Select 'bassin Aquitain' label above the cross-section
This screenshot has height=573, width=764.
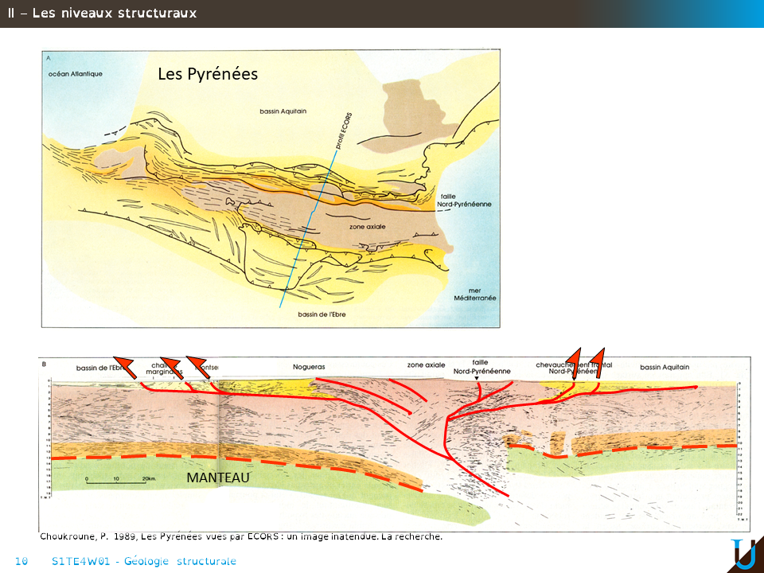[x=665, y=367]
